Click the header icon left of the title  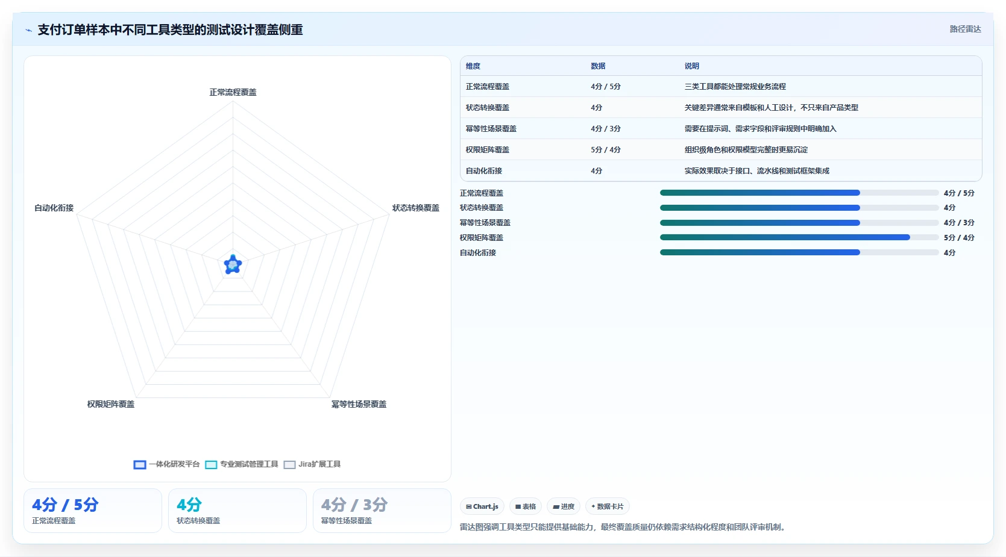(28, 30)
